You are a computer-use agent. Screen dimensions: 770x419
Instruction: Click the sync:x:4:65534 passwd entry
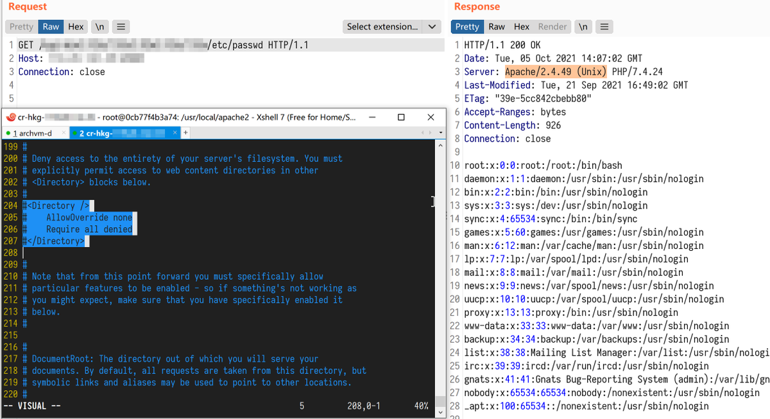tap(551, 219)
